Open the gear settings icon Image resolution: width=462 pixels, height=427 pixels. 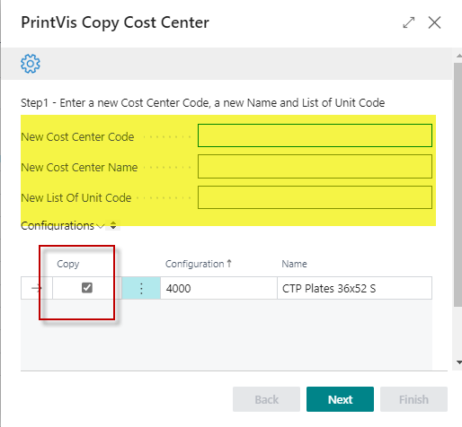(x=31, y=64)
